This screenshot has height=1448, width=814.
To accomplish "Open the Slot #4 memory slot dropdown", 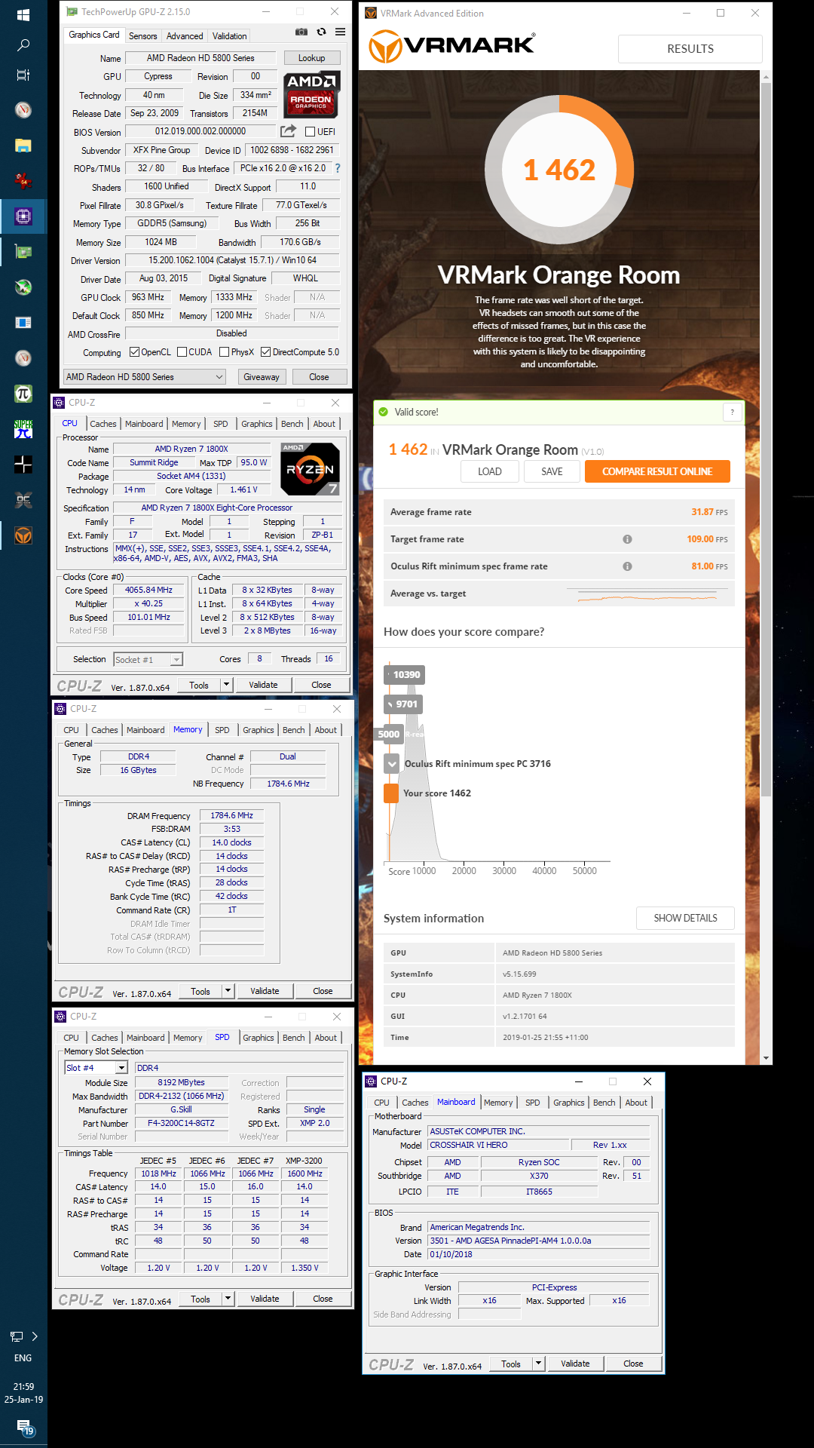I will click(96, 1068).
